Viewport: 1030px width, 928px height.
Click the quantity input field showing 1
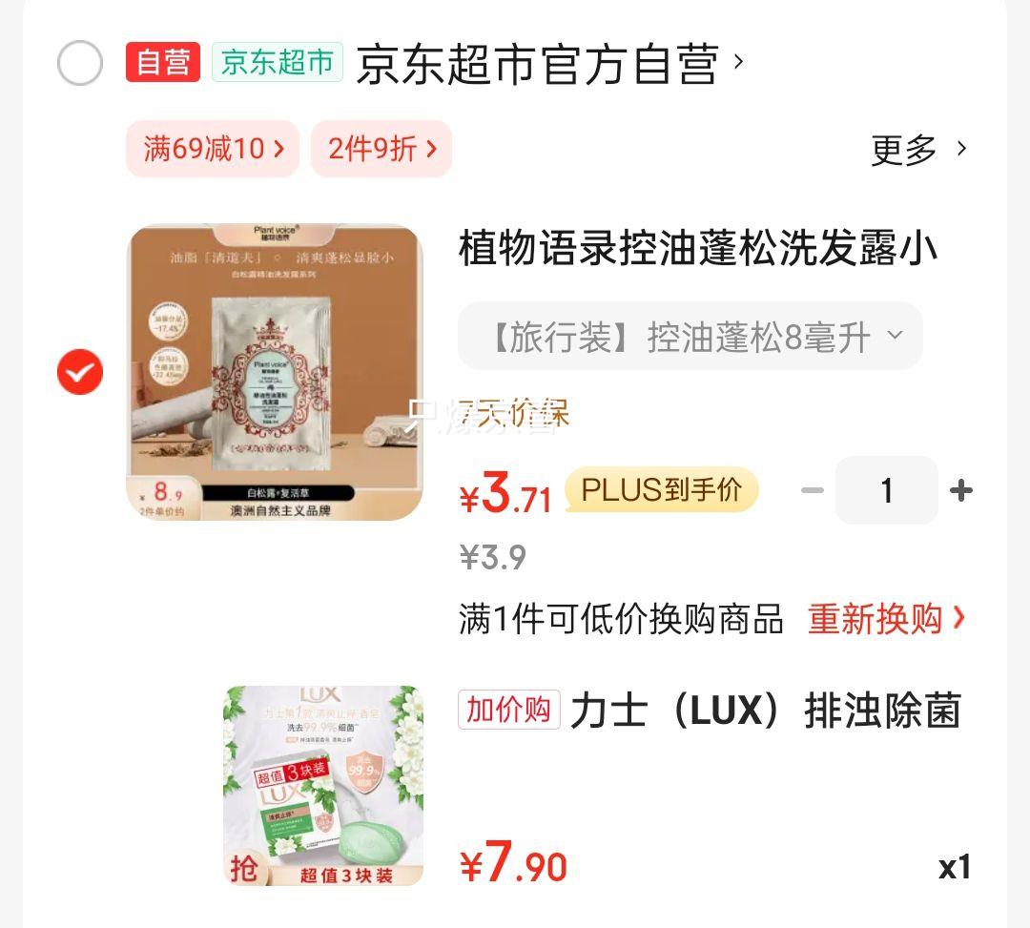(x=887, y=490)
